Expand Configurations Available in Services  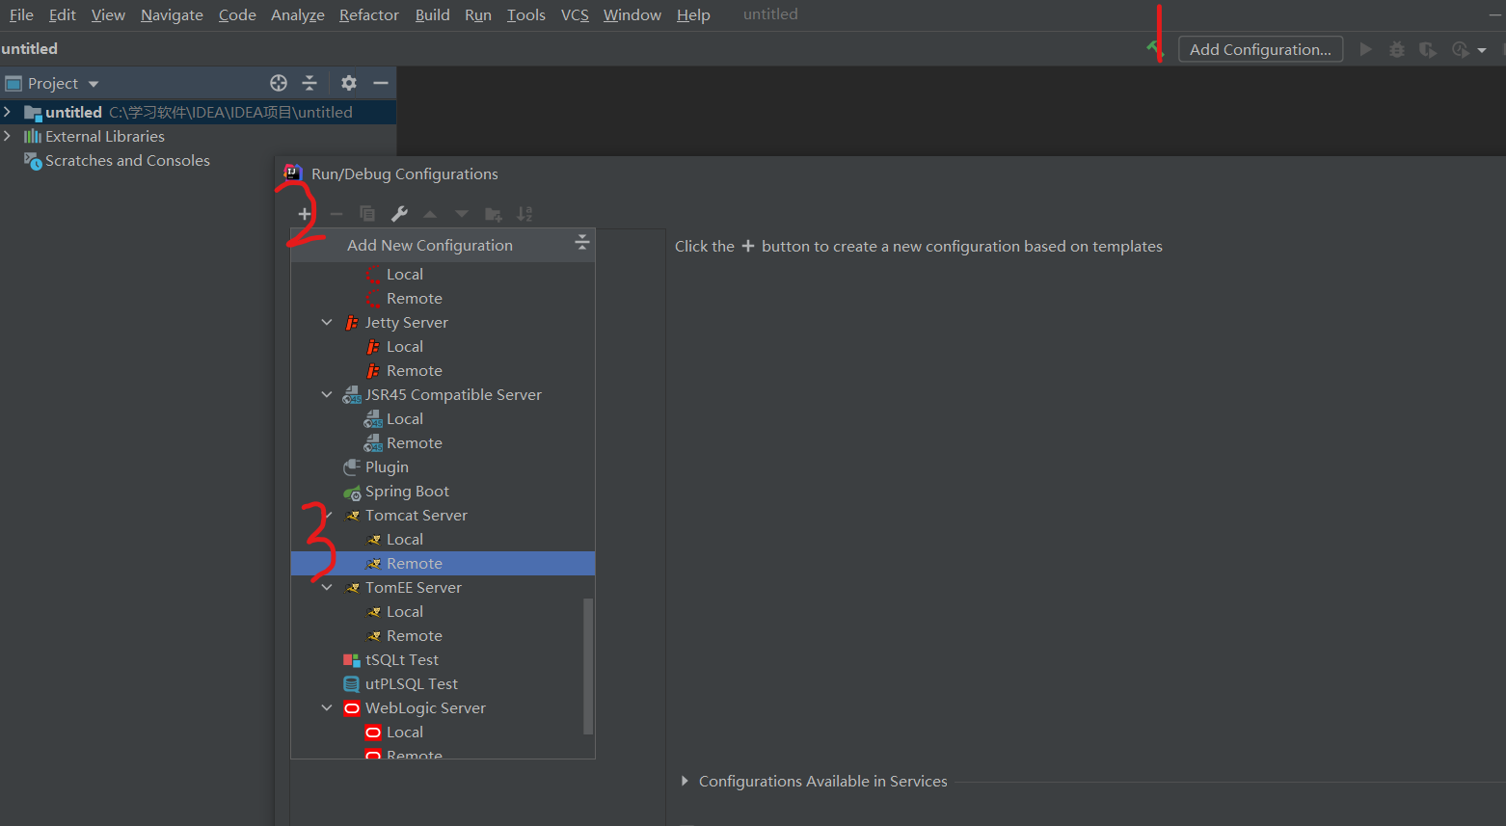coord(685,781)
